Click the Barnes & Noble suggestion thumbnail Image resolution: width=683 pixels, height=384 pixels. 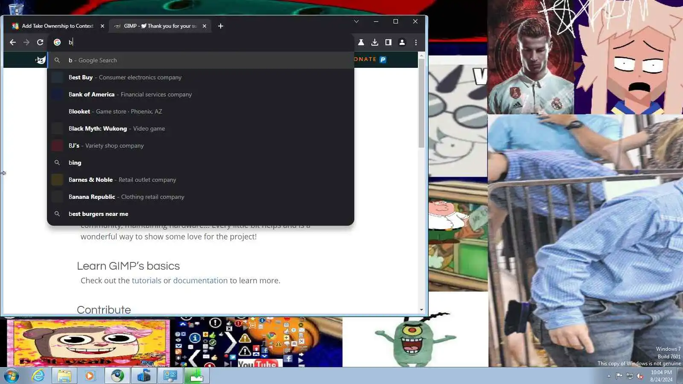pyautogui.click(x=57, y=180)
